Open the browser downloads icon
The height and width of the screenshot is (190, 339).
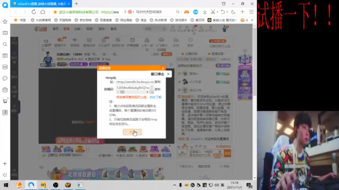205,12
